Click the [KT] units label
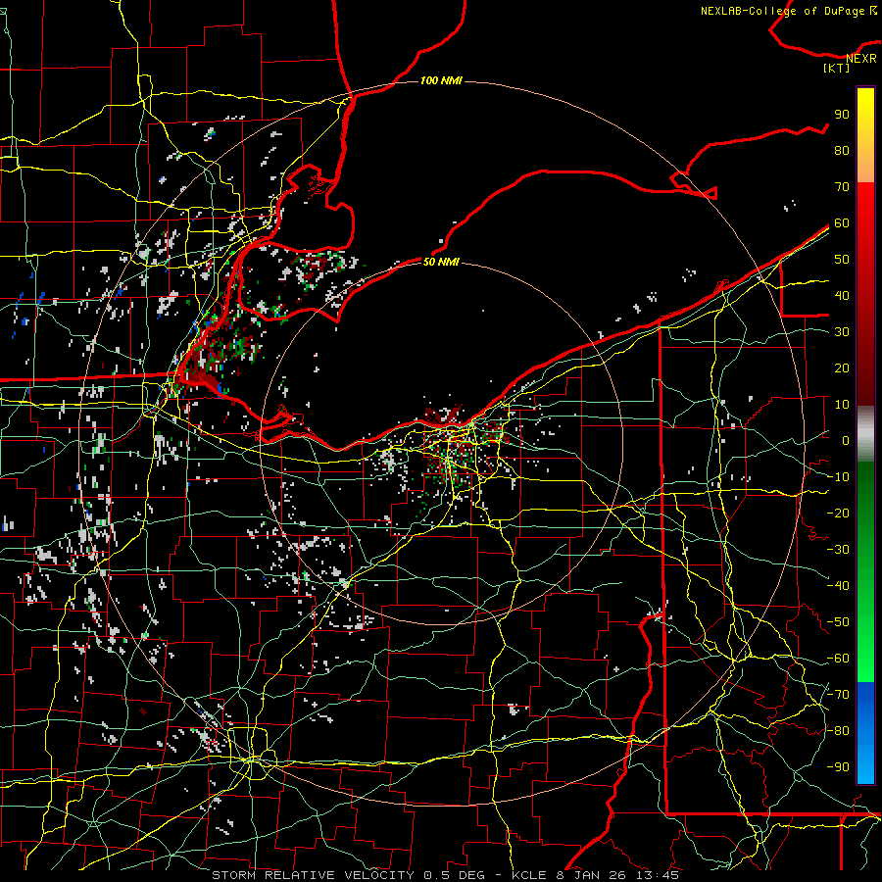Screen dimensions: 882x882 tap(837, 68)
